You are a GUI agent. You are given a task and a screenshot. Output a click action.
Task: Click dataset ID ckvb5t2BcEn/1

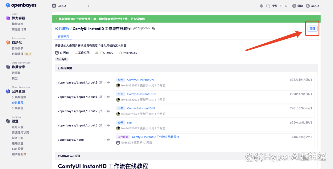(x=301, y=94)
